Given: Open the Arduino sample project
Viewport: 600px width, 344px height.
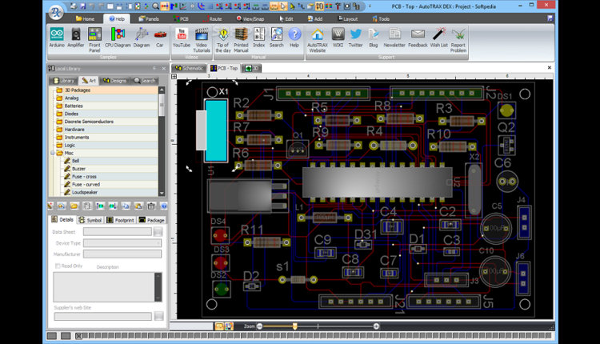Looking at the screenshot, I should 57,38.
